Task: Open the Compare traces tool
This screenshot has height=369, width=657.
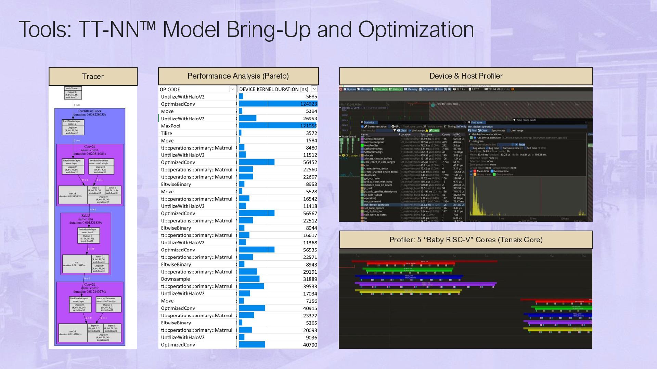Action: point(426,89)
